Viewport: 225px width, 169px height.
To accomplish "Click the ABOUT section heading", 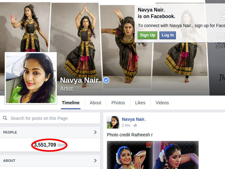I will [9, 161].
